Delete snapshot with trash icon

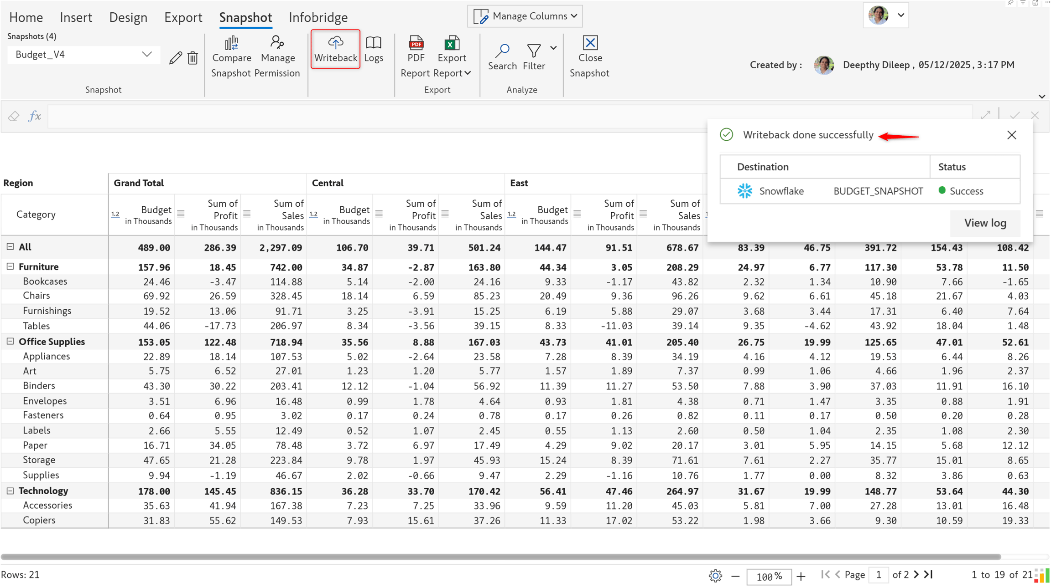[193, 58]
